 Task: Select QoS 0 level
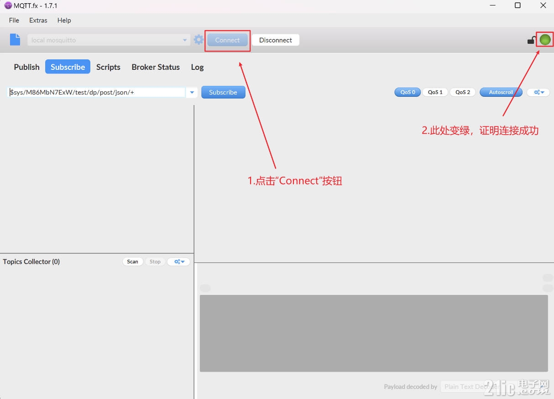pos(408,92)
